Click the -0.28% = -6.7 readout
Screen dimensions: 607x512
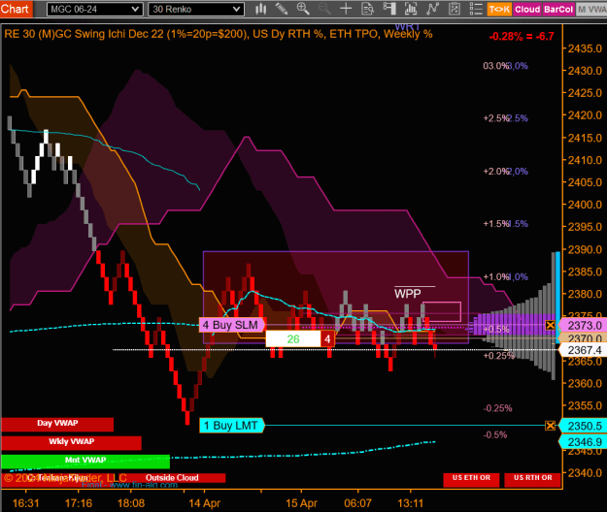pyautogui.click(x=522, y=37)
